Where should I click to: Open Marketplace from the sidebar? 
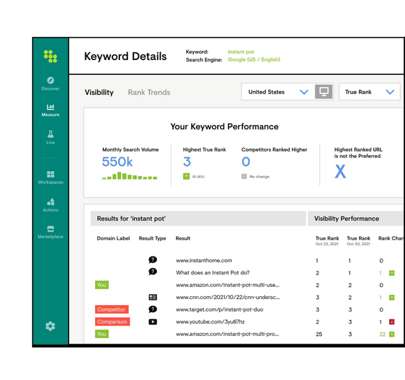(x=50, y=232)
